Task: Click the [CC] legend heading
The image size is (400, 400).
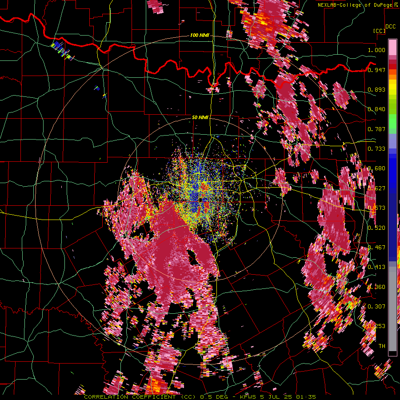Action: tap(380, 31)
